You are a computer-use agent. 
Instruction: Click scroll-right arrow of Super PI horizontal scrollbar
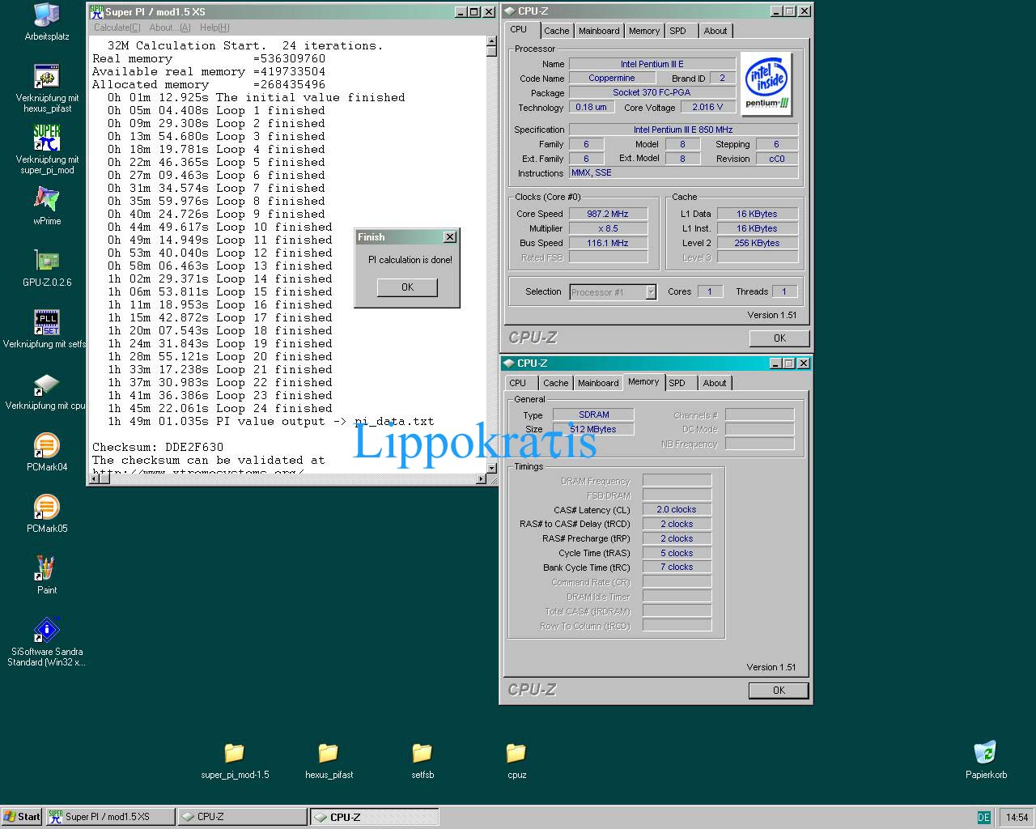[x=481, y=479]
